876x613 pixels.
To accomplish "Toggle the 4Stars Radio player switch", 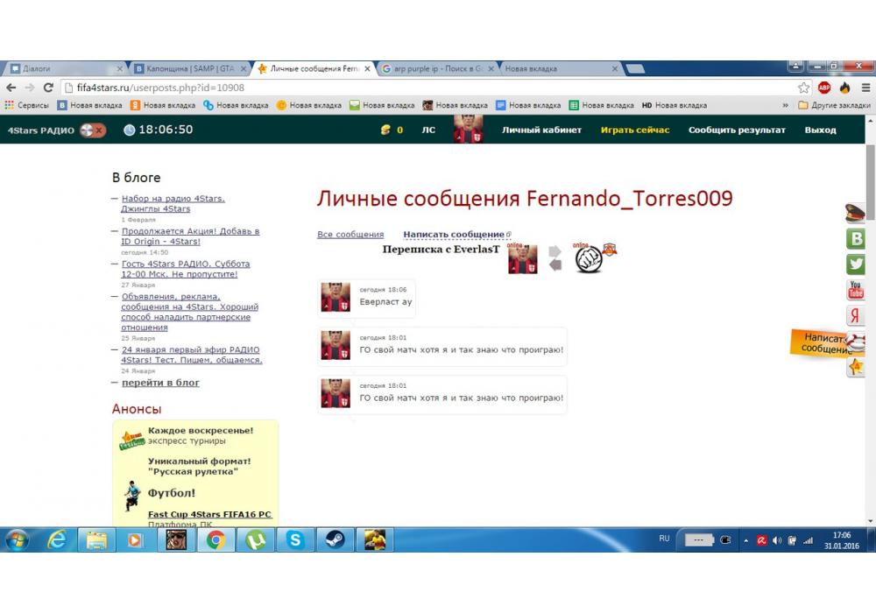I will click(92, 130).
